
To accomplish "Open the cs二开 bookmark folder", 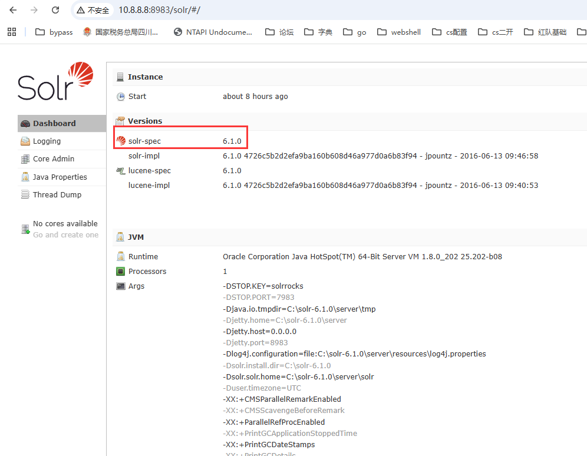I will [x=495, y=32].
